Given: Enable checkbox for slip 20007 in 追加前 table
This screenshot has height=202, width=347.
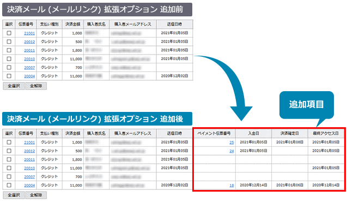Looking at the screenshot, I should click(x=9, y=67).
